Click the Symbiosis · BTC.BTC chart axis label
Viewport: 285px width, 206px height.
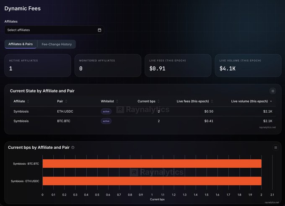(26, 164)
